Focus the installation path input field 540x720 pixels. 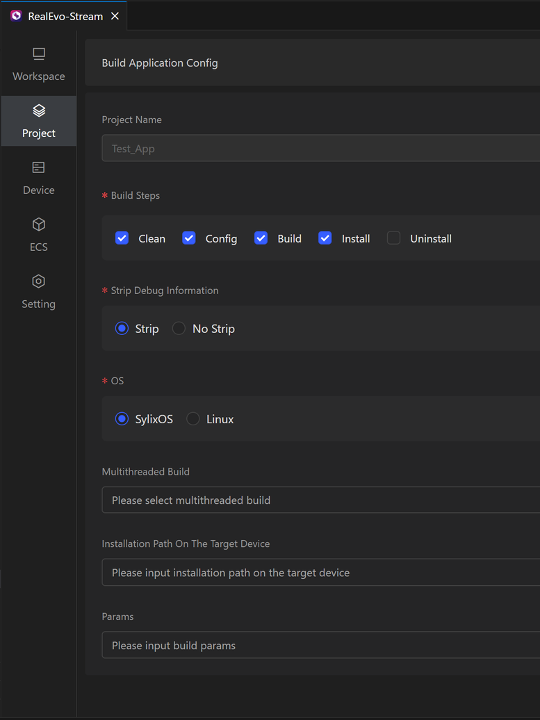pyautogui.click(x=320, y=573)
